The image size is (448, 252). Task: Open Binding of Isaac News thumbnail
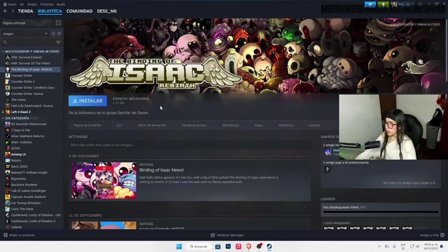pos(104,180)
